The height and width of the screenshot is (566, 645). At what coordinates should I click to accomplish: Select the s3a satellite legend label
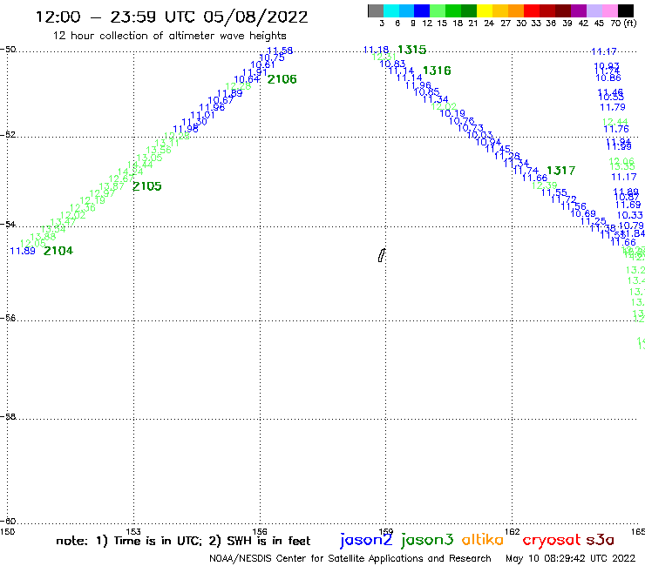point(601,540)
